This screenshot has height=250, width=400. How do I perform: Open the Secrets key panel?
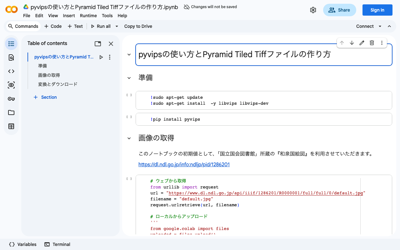coord(11,99)
